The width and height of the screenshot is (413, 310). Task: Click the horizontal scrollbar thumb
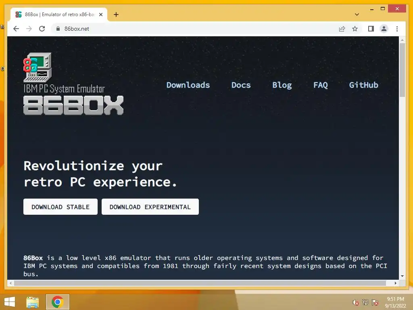200,283
